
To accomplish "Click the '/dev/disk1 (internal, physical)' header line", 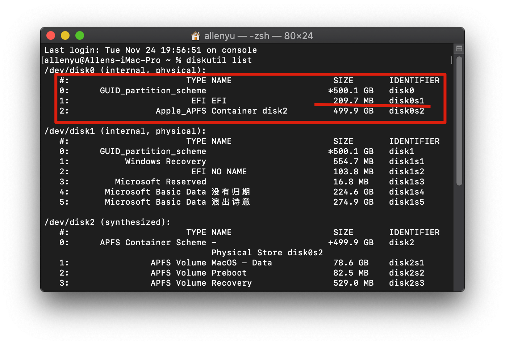I will tap(125, 131).
